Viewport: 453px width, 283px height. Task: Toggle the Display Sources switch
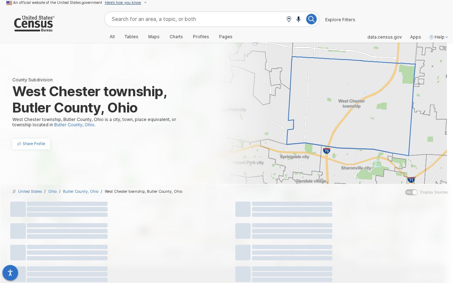coord(411,192)
